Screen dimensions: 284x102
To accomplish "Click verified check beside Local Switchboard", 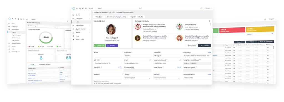I will coord(180,60).
